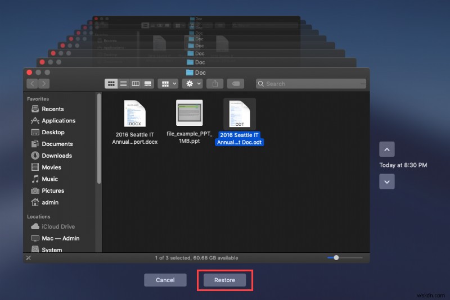Click the Edit Tags toolbar icon
The image size is (450, 300).
tap(236, 84)
